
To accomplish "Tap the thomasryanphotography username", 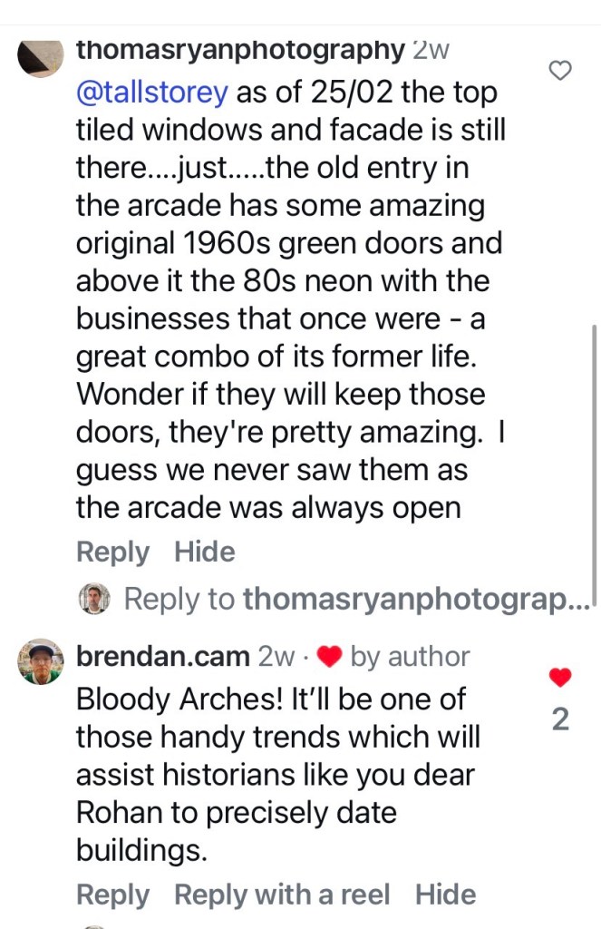I will pyautogui.click(x=240, y=50).
